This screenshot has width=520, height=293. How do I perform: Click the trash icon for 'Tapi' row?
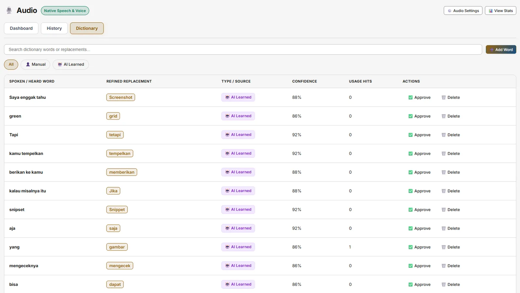click(x=444, y=135)
